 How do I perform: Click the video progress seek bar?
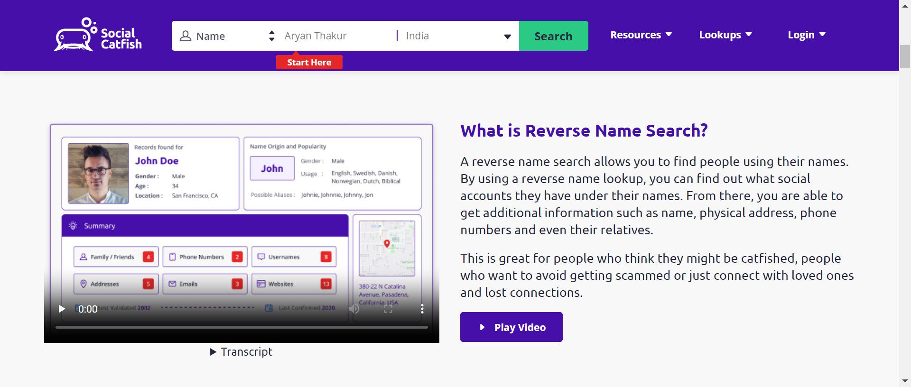pos(242,327)
